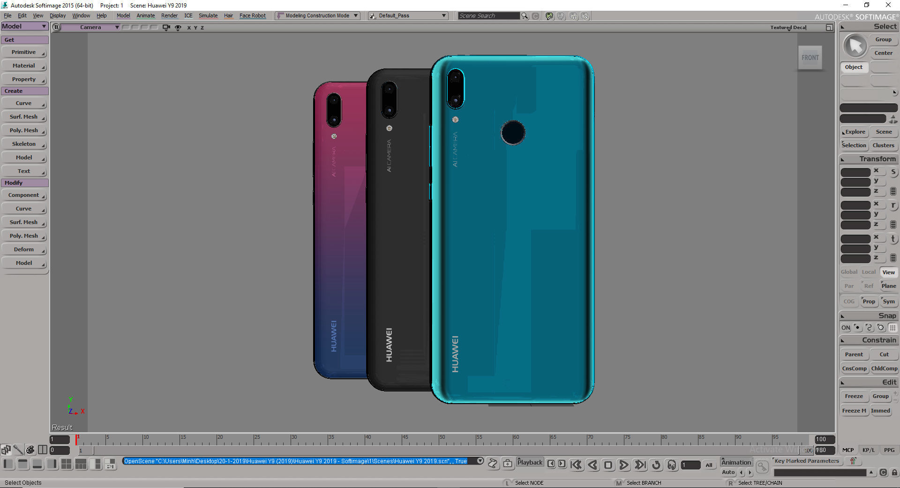
Task: Toggle Auto key button
Action: click(x=728, y=473)
